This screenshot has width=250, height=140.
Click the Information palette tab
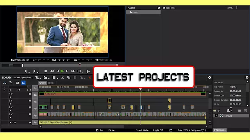tap(220, 130)
